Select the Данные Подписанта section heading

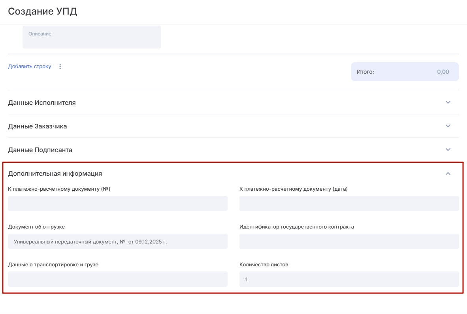click(x=40, y=150)
